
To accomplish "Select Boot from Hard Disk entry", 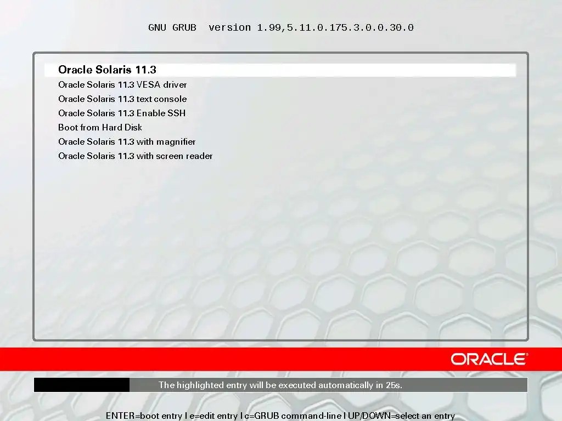I will tap(100, 127).
